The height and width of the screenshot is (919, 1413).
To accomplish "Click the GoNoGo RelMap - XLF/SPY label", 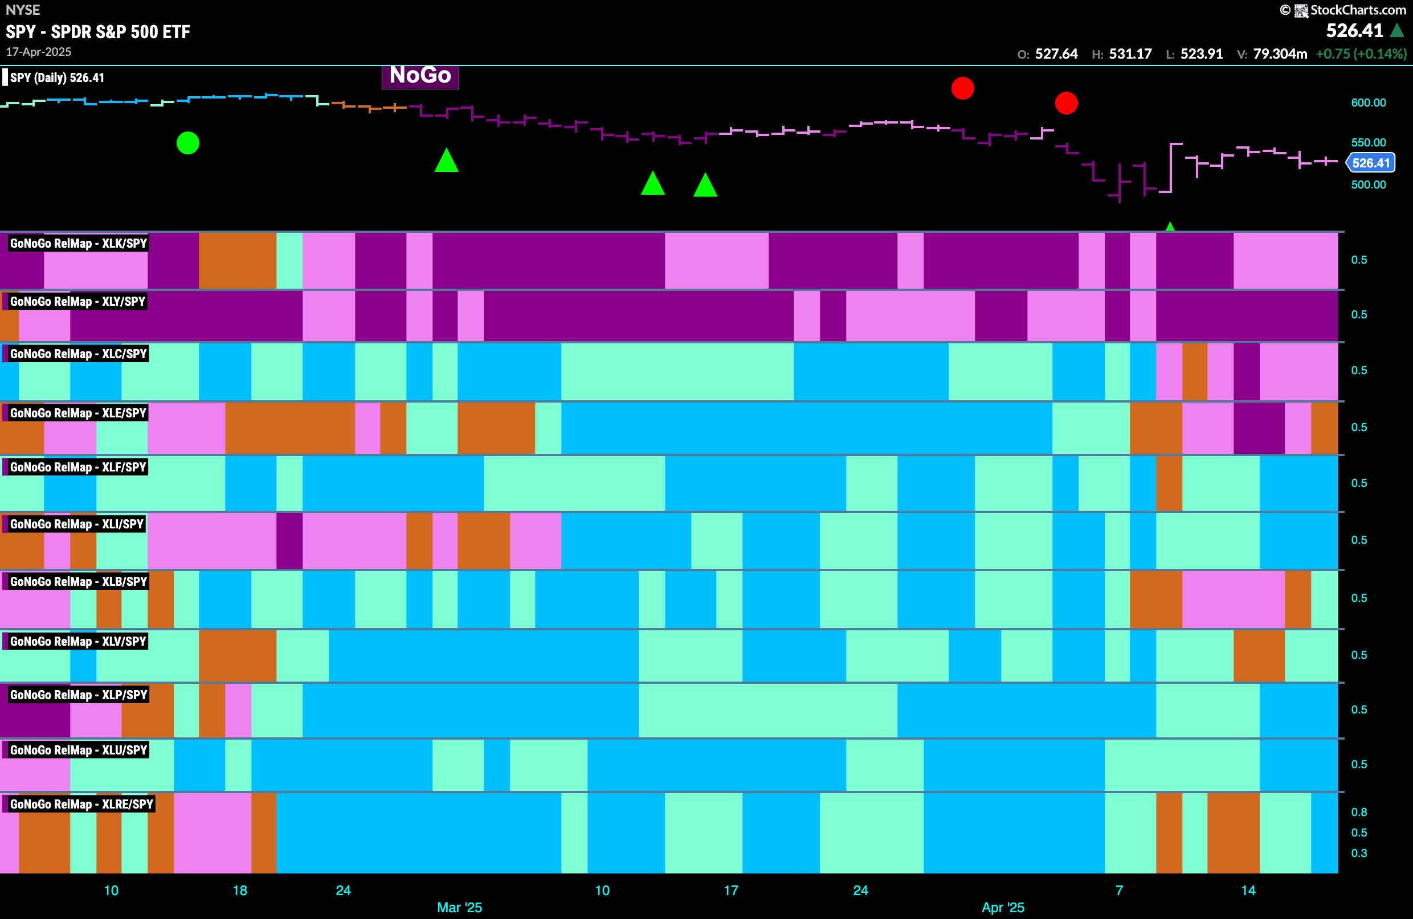I will pyautogui.click(x=78, y=467).
